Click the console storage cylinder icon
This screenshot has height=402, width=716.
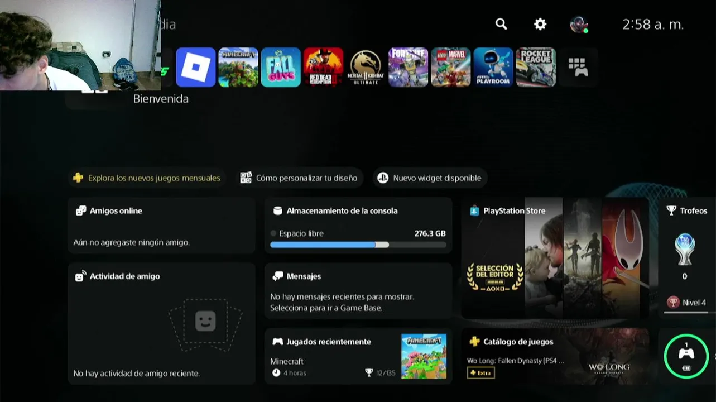(277, 210)
